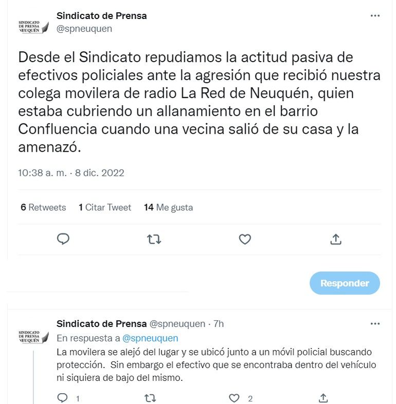
Task: Open the Sindicato de Prensa name in the reply
Action: click(x=101, y=324)
